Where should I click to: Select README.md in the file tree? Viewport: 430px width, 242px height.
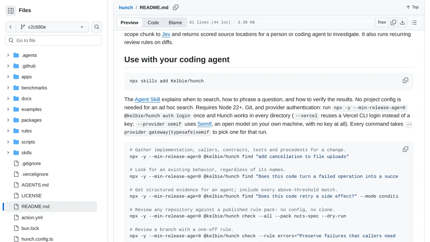[x=51, y=206]
